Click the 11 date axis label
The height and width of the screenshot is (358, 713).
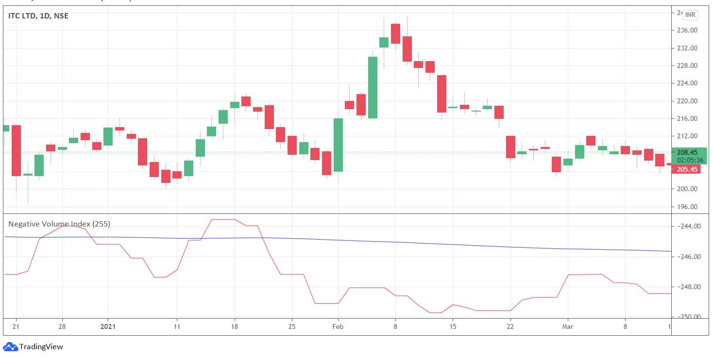177,326
